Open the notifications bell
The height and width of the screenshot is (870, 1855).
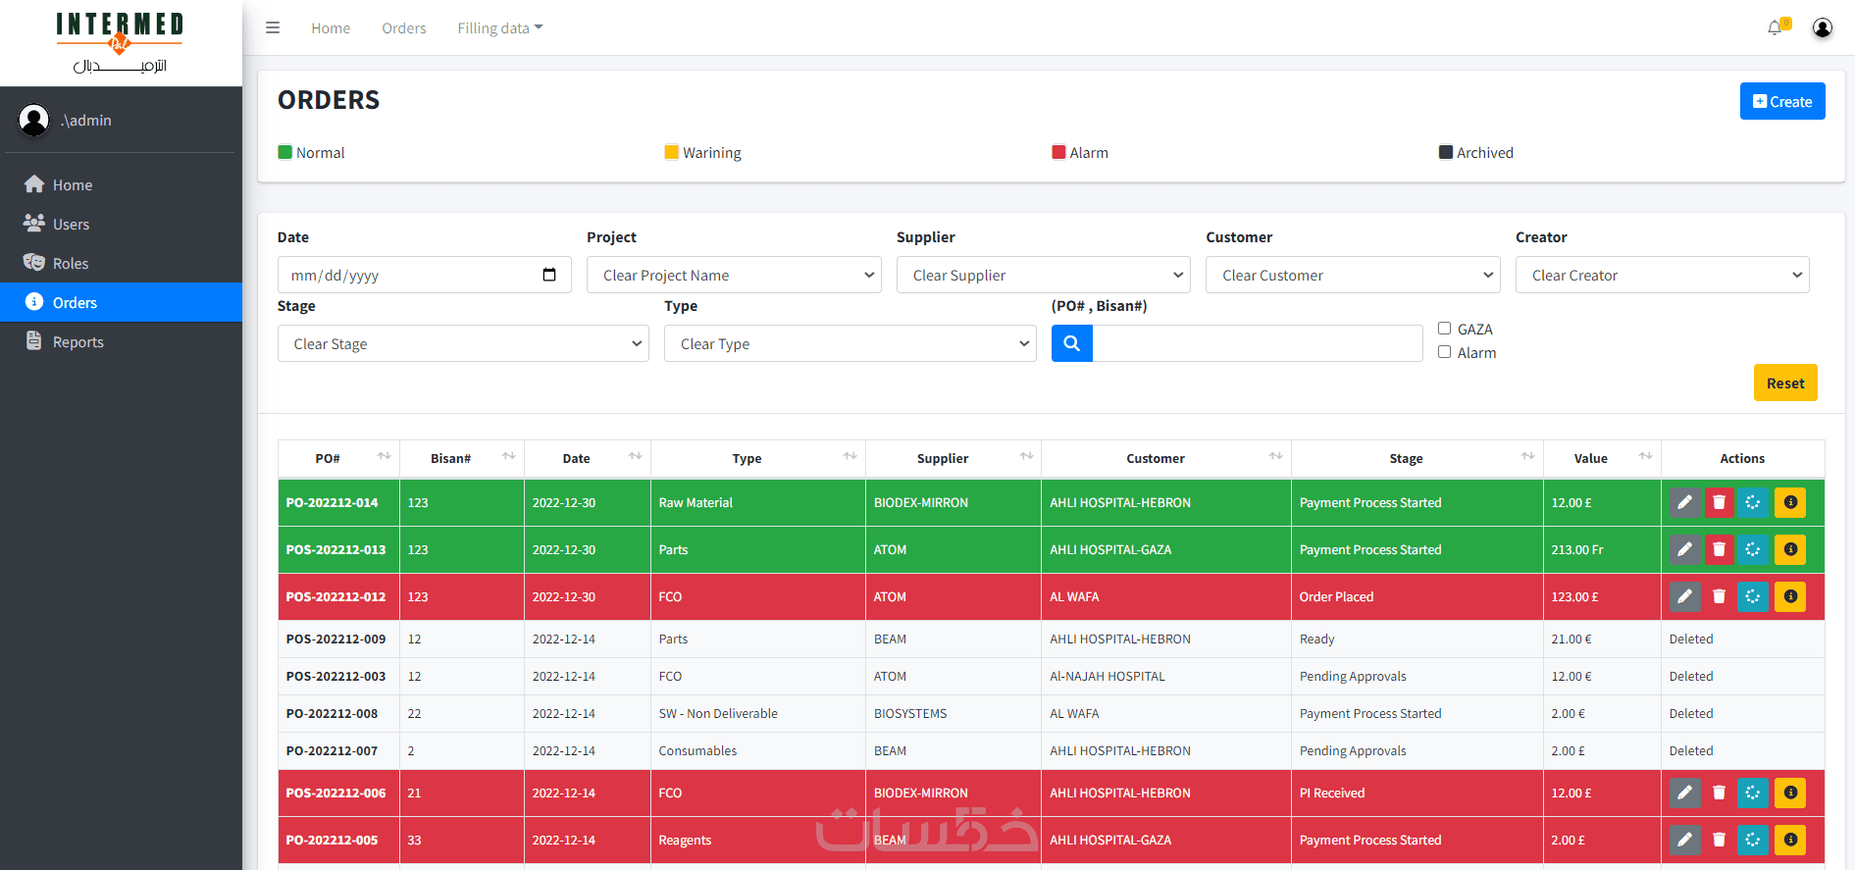click(x=1776, y=27)
